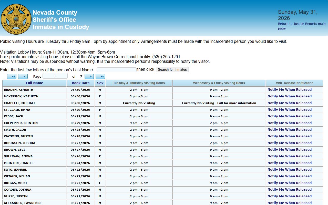
Task: Select the name WENGER, KEHAN
Action: point(17,176)
